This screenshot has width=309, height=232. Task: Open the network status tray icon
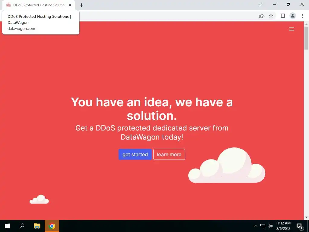click(x=263, y=226)
